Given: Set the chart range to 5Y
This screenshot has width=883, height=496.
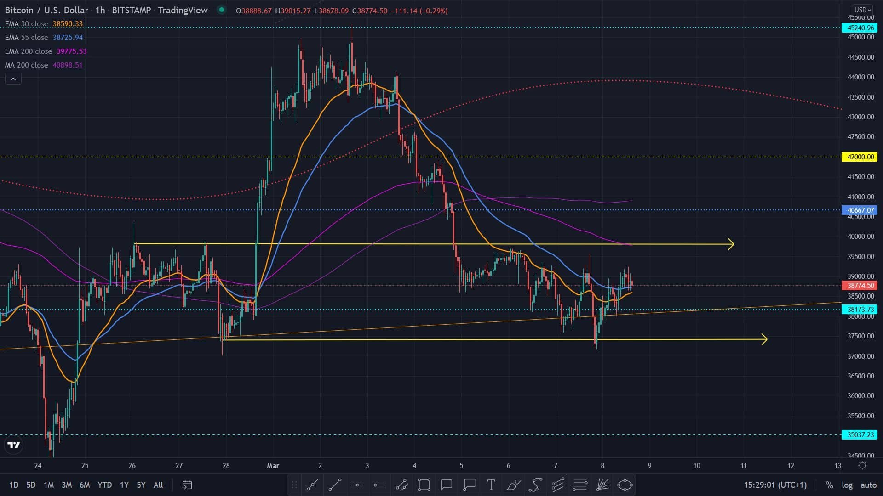Looking at the screenshot, I should [x=141, y=485].
